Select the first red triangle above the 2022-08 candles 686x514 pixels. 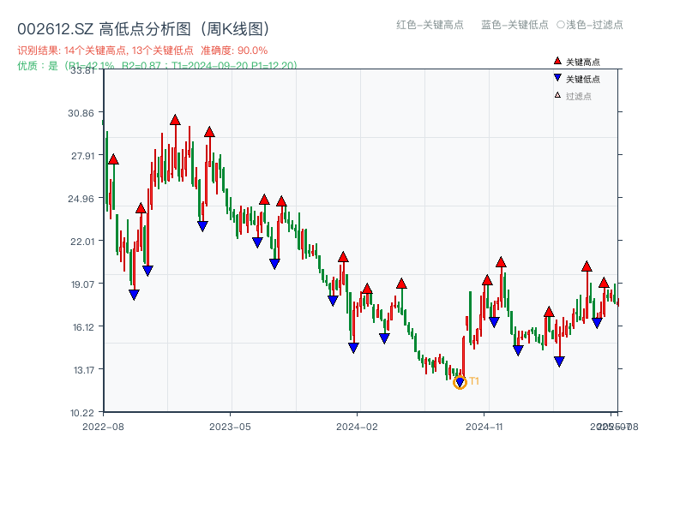[x=112, y=158]
